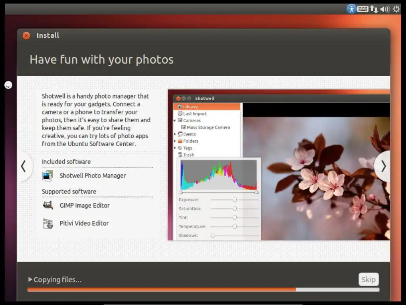Skip the current install step
The height and width of the screenshot is (305, 406).
pos(369,279)
